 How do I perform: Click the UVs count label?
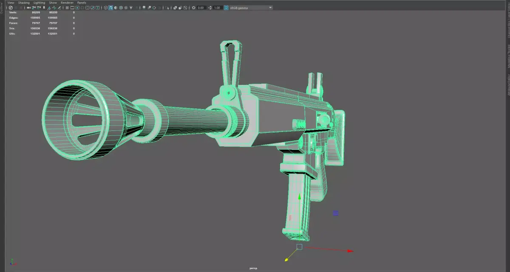pos(12,34)
